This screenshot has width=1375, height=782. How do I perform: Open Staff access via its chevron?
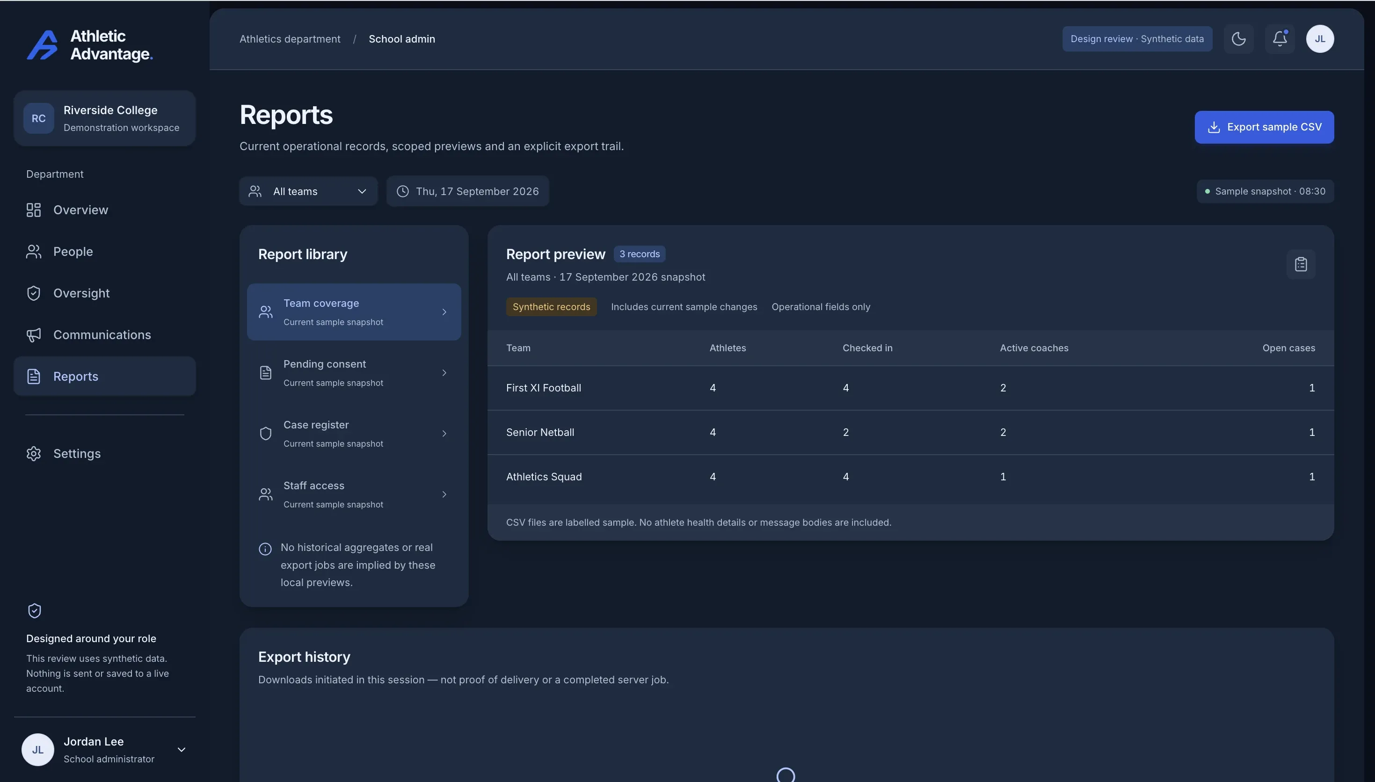[444, 494]
